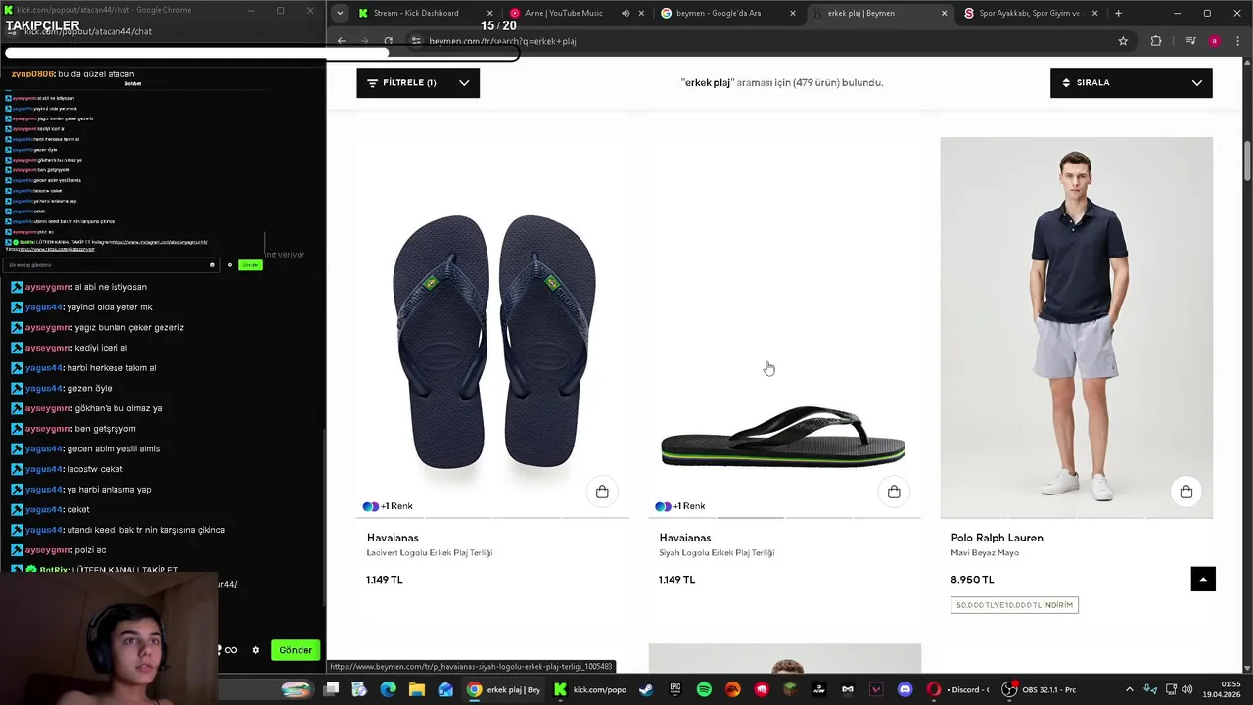The height and width of the screenshot is (705, 1253).
Task: Close the Stream - Kick Dashboard tab
Action: pos(490,13)
